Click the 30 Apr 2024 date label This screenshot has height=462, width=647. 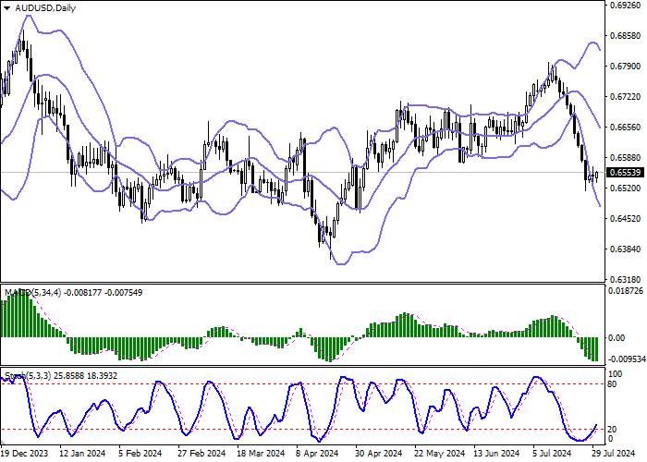[x=379, y=454]
